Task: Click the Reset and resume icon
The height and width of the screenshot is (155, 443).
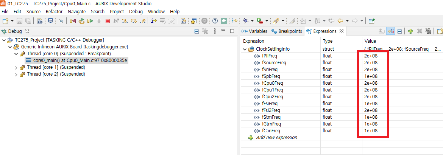Action: coord(82,21)
